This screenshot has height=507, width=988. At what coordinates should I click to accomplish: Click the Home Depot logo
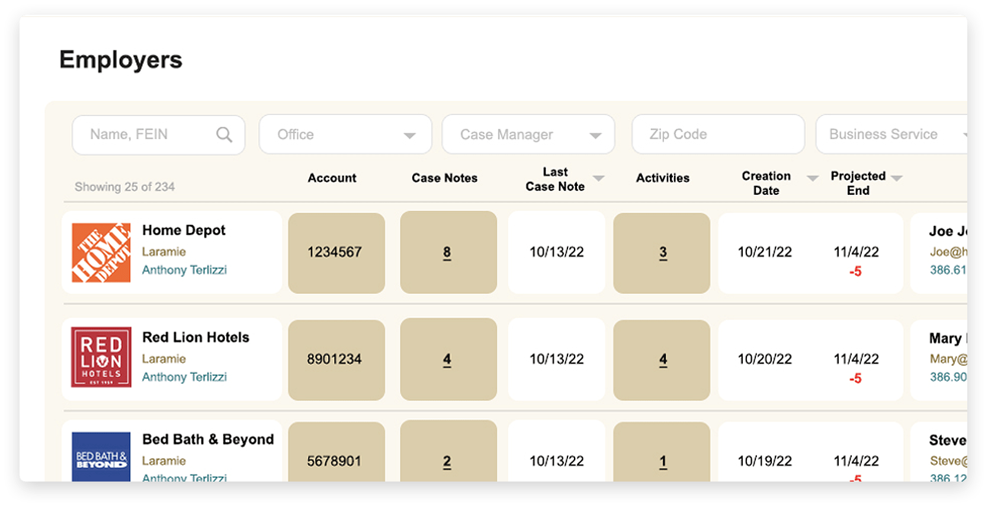pos(101,252)
